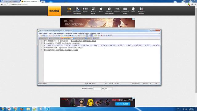Viewport: 197px width, 111px height.
Task: Click Notepad++ Undo toolbar icon
Action: pyautogui.click(x=65, y=36)
